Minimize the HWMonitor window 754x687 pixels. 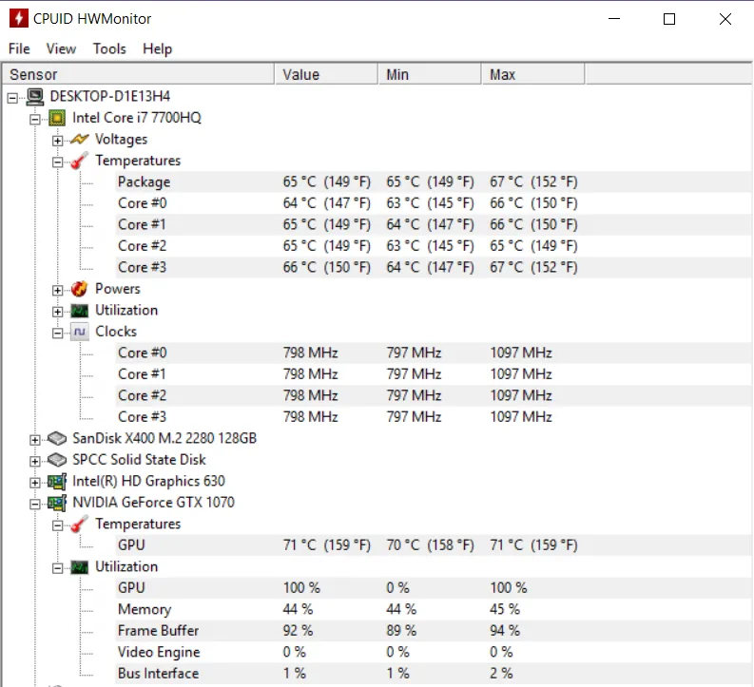pyautogui.click(x=614, y=19)
